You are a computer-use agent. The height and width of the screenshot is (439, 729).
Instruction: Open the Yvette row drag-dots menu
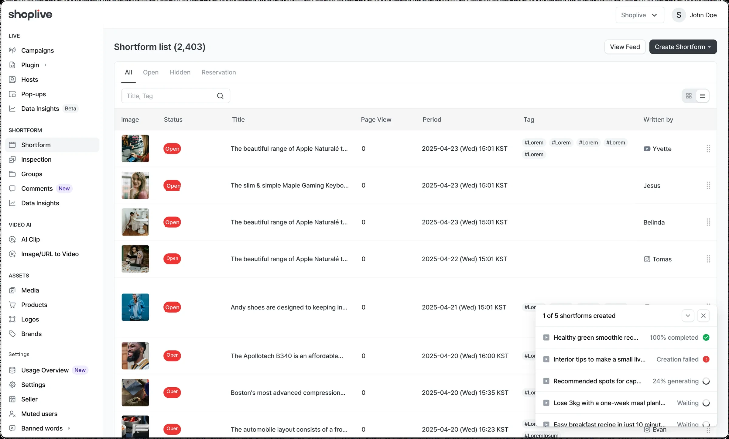point(708,149)
